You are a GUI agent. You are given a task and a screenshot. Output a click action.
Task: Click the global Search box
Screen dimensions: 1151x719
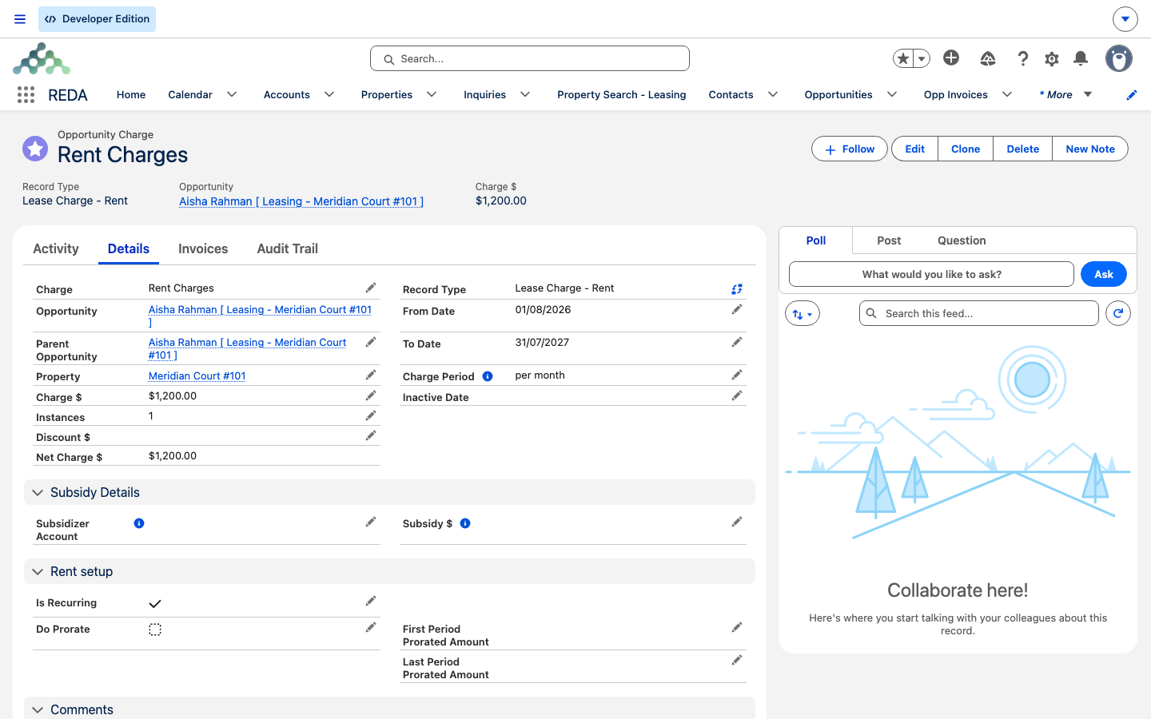[x=530, y=58]
